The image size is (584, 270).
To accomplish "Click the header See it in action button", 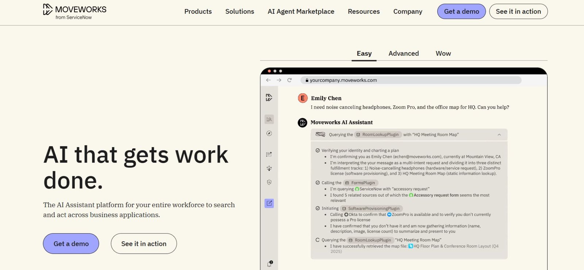I will point(518,11).
